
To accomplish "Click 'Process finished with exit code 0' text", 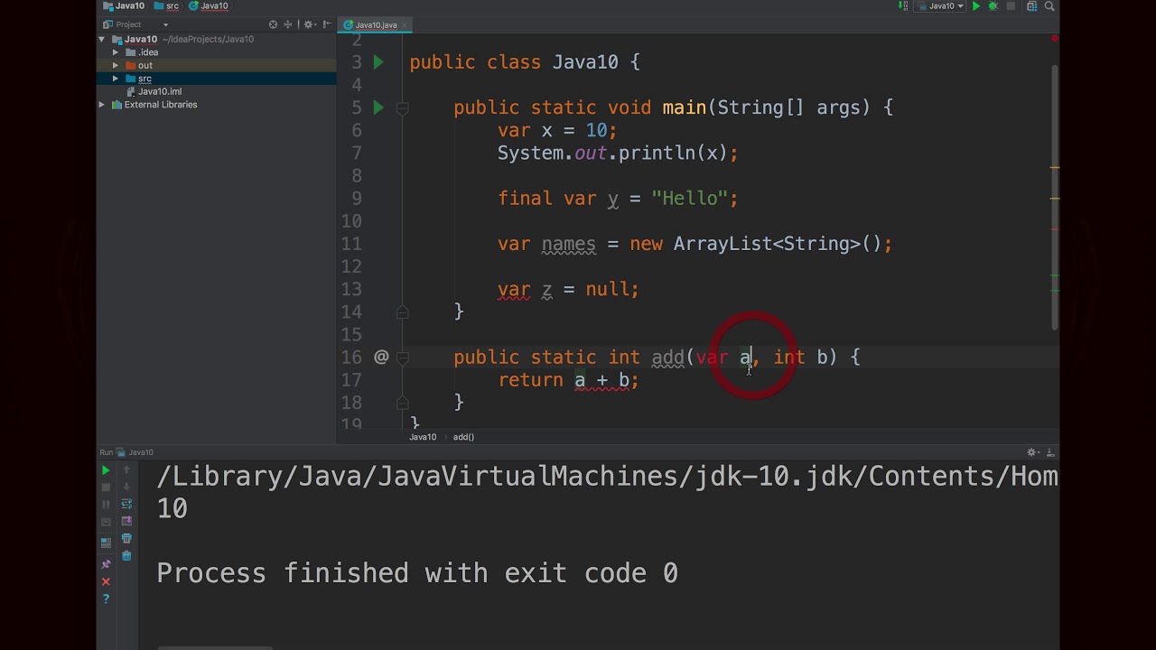I will [x=417, y=573].
